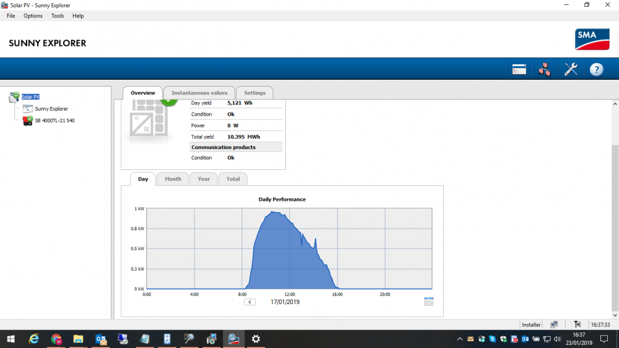This screenshot has height=348, width=619.
Task: Select the Solar PV plant tree node
Action: [x=30, y=97]
